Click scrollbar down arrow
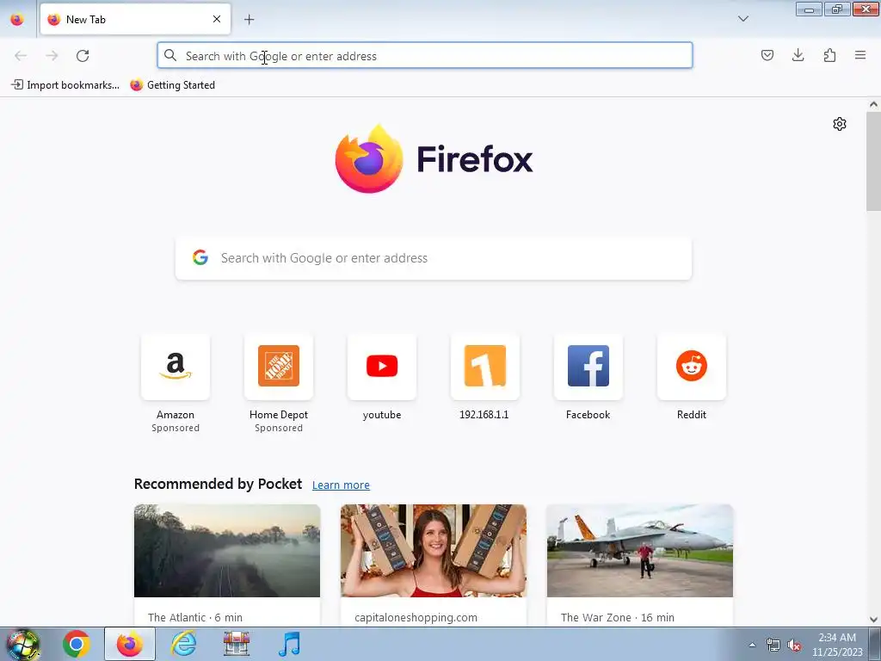The width and height of the screenshot is (881, 661). pos(873,620)
